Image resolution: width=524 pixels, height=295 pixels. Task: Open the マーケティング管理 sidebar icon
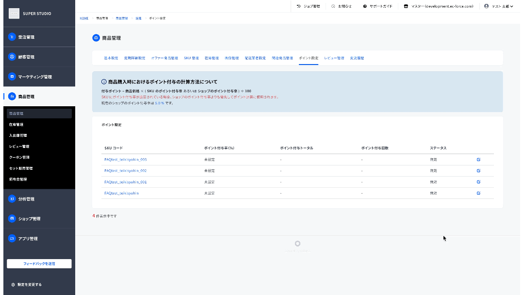pyautogui.click(x=12, y=77)
